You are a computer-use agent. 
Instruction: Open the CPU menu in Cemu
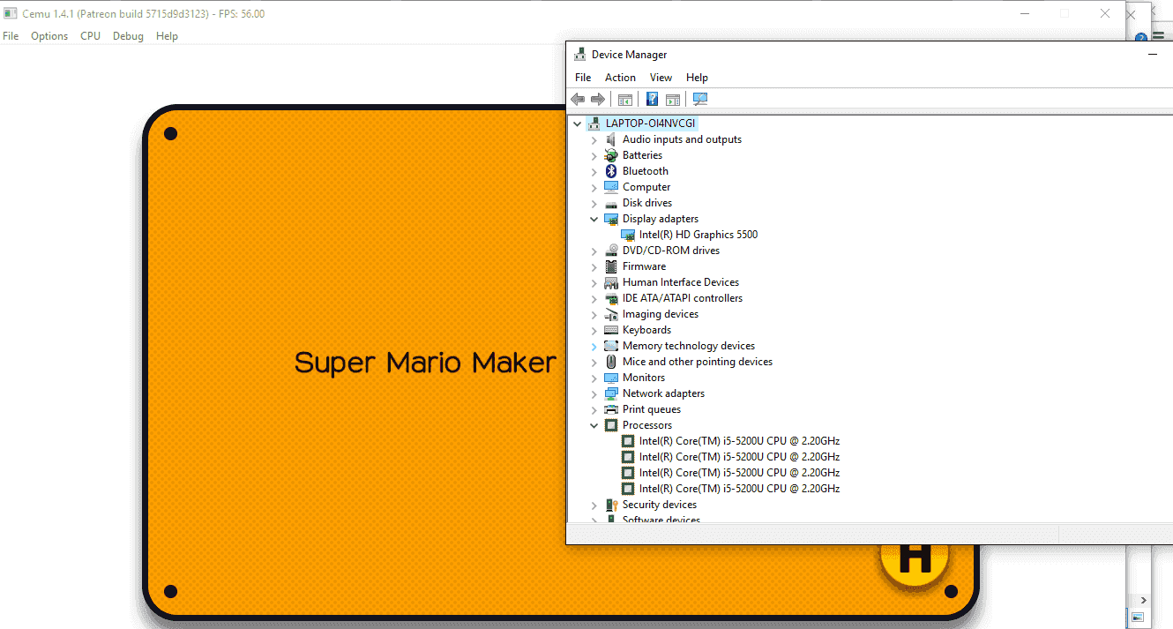pyautogui.click(x=90, y=36)
